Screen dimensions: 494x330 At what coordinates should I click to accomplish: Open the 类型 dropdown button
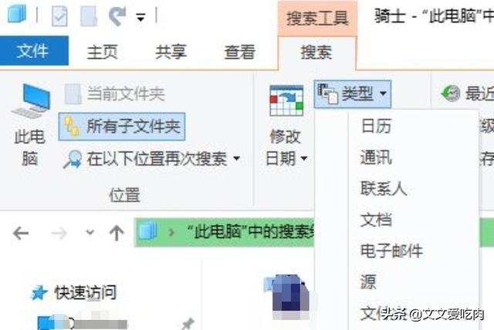[353, 94]
